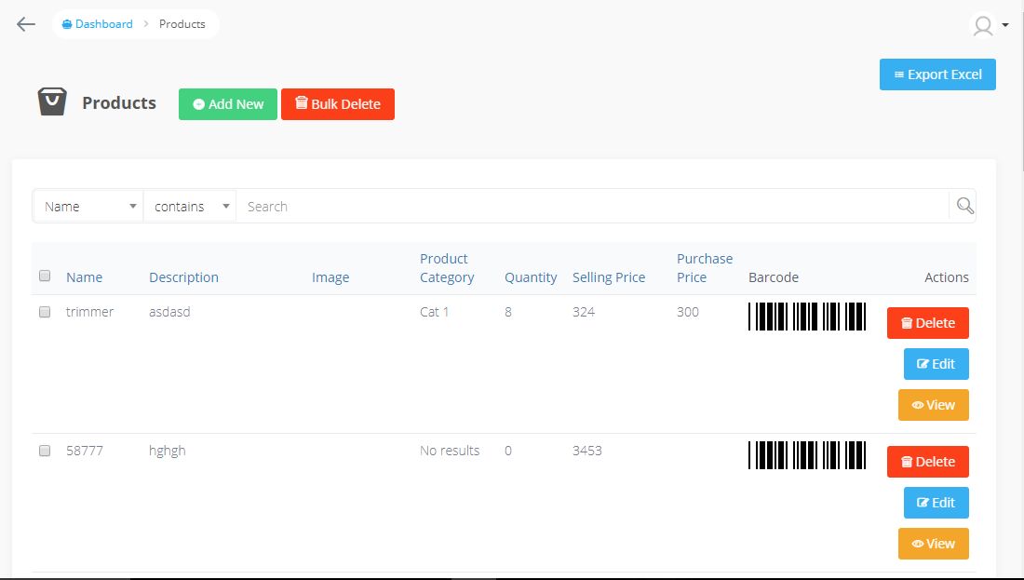
Task: Click the 58777 row barcode image
Action: pos(807,455)
